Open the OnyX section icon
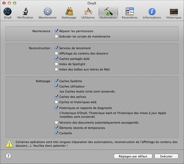Image resolution: width=184 pixels, height=164 pixels. click(x=7, y=11)
